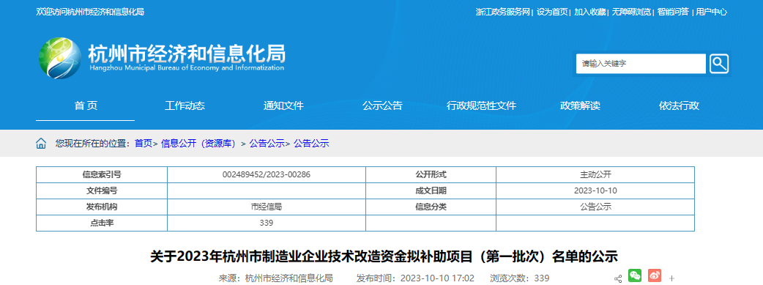
Task: Click 加入收藏 link in top bar
Action: (589, 12)
